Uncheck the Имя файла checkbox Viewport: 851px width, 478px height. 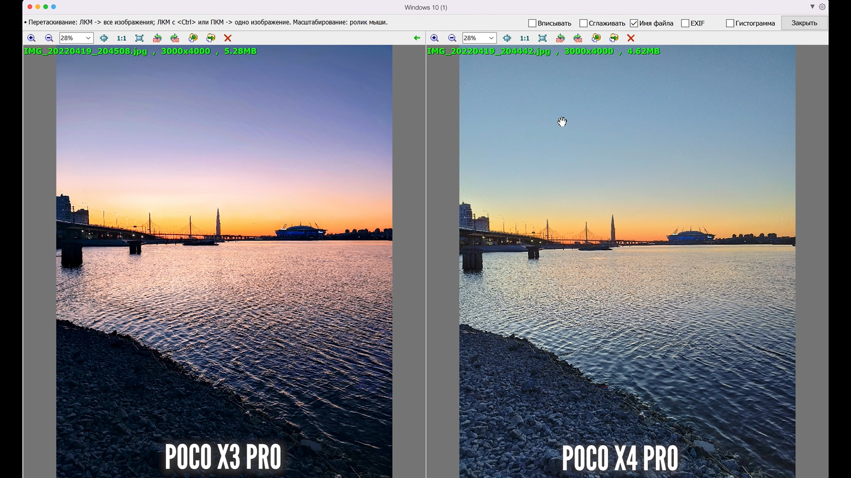(x=634, y=23)
